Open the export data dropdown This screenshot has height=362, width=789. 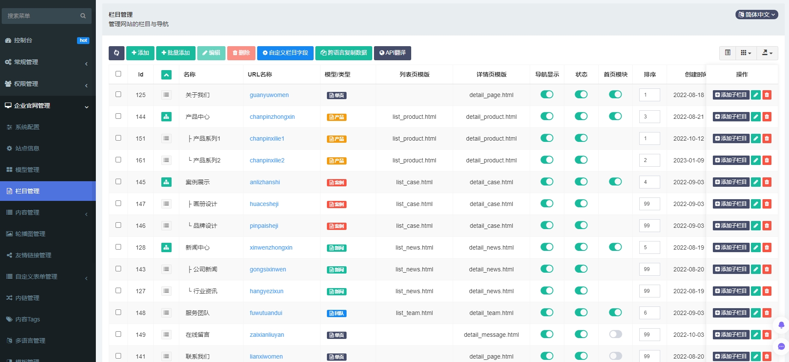point(767,53)
